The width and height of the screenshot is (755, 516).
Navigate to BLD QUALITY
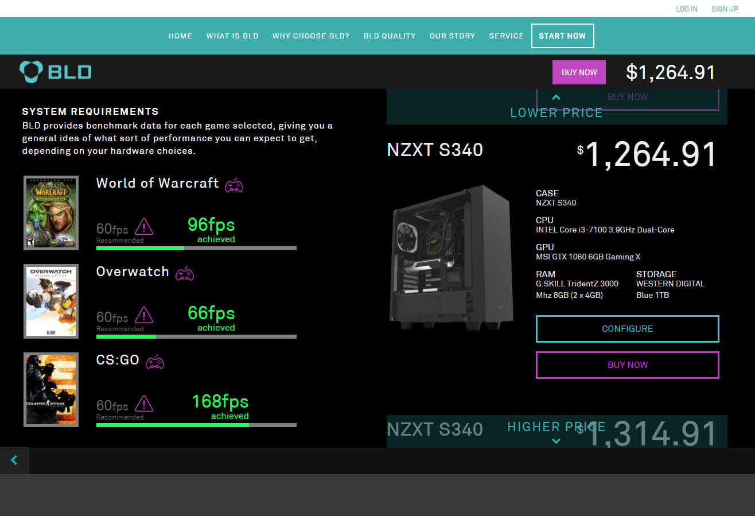tap(390, 36)
